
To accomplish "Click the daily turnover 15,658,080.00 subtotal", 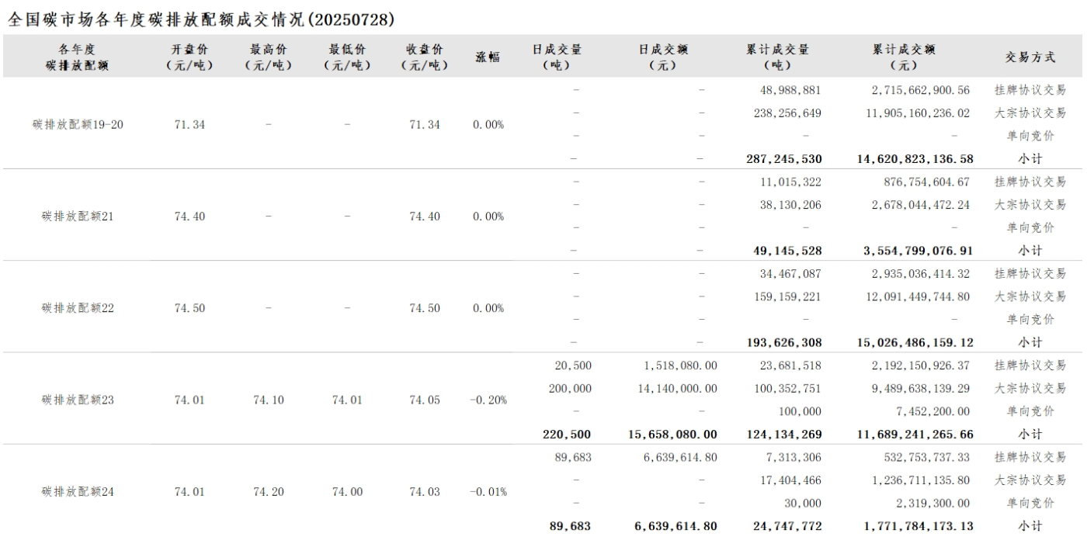I will click(x=672, y=435).
